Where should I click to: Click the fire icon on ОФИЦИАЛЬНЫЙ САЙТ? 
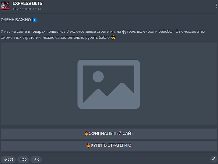click(x=86, y=133)
